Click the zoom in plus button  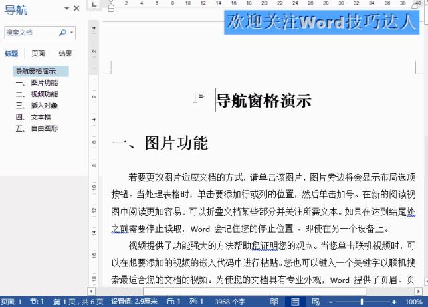[x=394, y=302]
